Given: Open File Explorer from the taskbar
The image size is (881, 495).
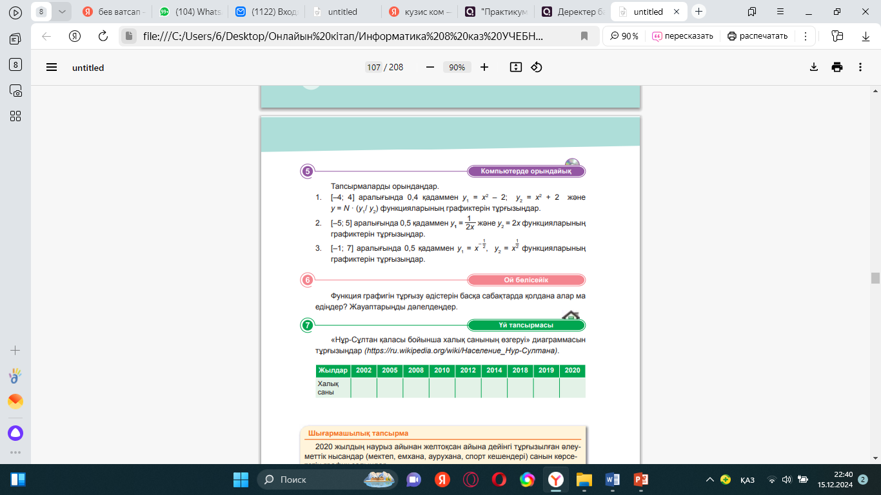Looking at the screenshot, I should pyautogui.click(x=584, y=480).
